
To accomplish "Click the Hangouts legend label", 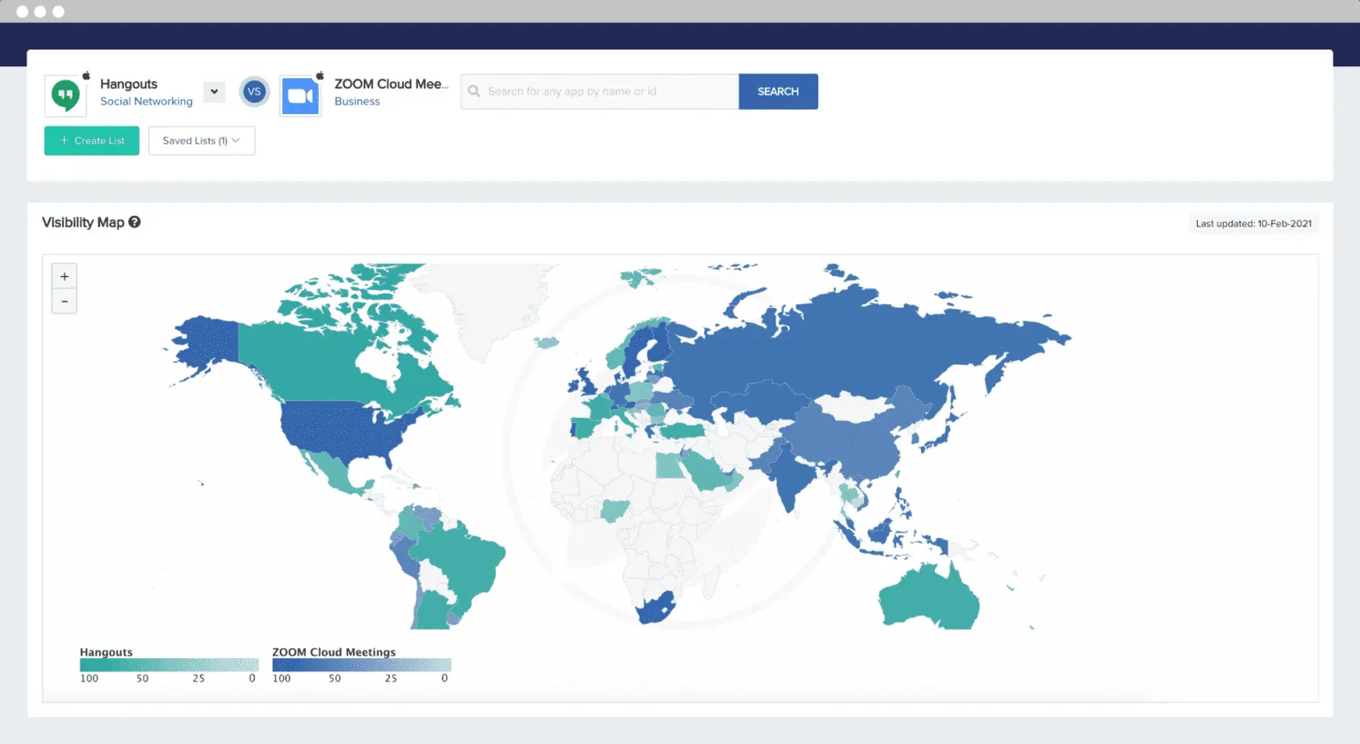I will [106, 652].
